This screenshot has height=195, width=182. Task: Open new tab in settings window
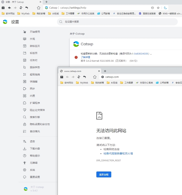pos(46,2)
